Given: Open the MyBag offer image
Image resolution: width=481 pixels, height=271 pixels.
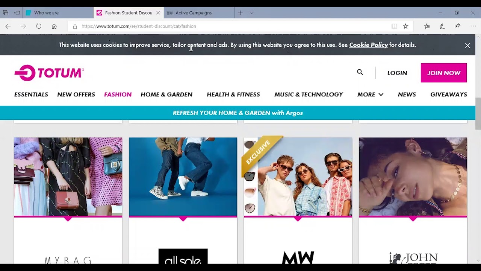Looking at the screenshot, I should 68,177.
